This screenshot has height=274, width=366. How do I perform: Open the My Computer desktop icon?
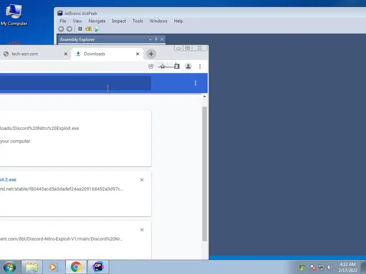click(14, 15)
